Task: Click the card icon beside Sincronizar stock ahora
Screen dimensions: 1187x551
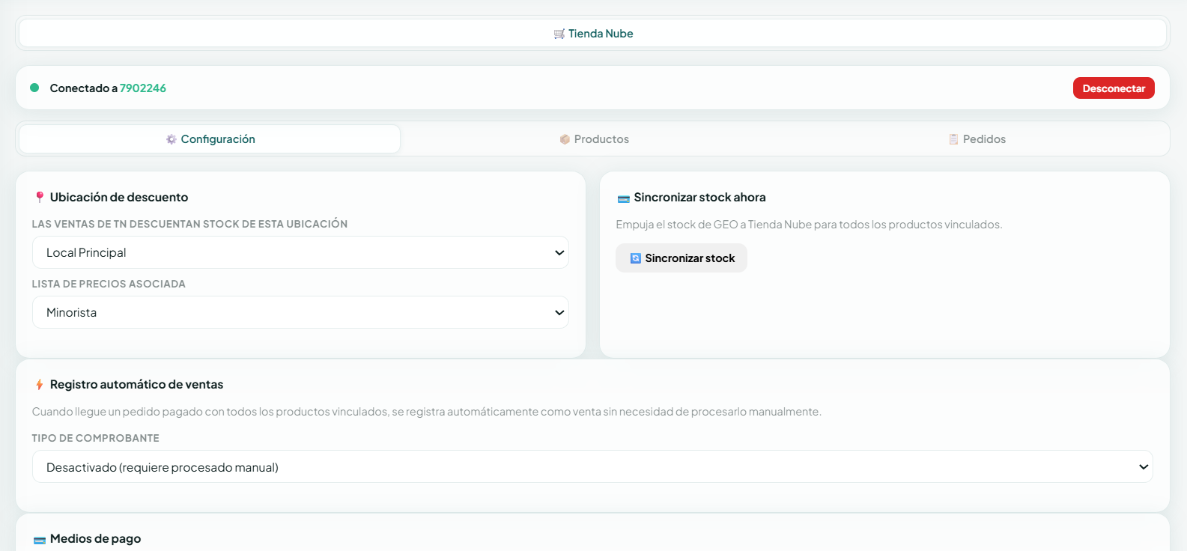Action: point(623,198)
